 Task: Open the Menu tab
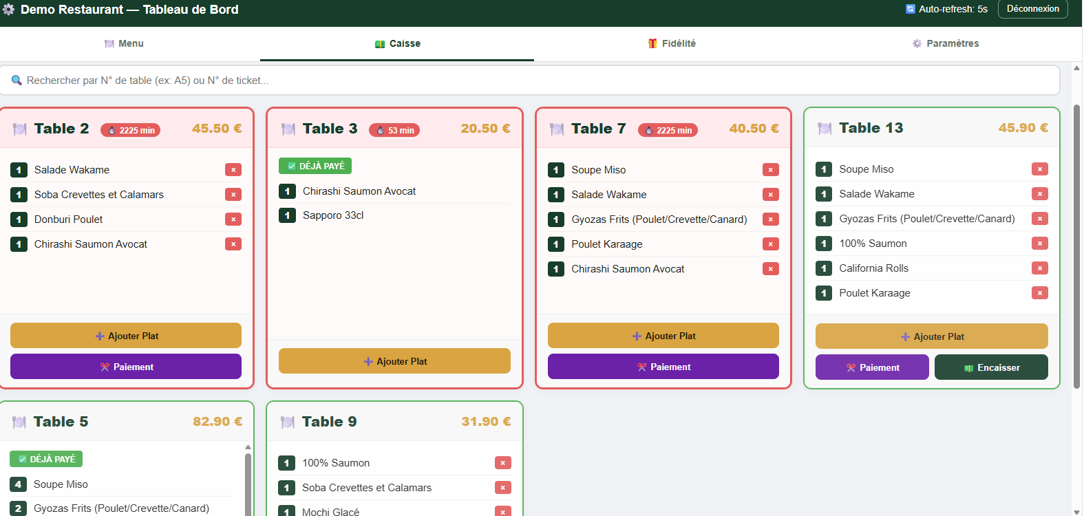[x=124, y=43]
